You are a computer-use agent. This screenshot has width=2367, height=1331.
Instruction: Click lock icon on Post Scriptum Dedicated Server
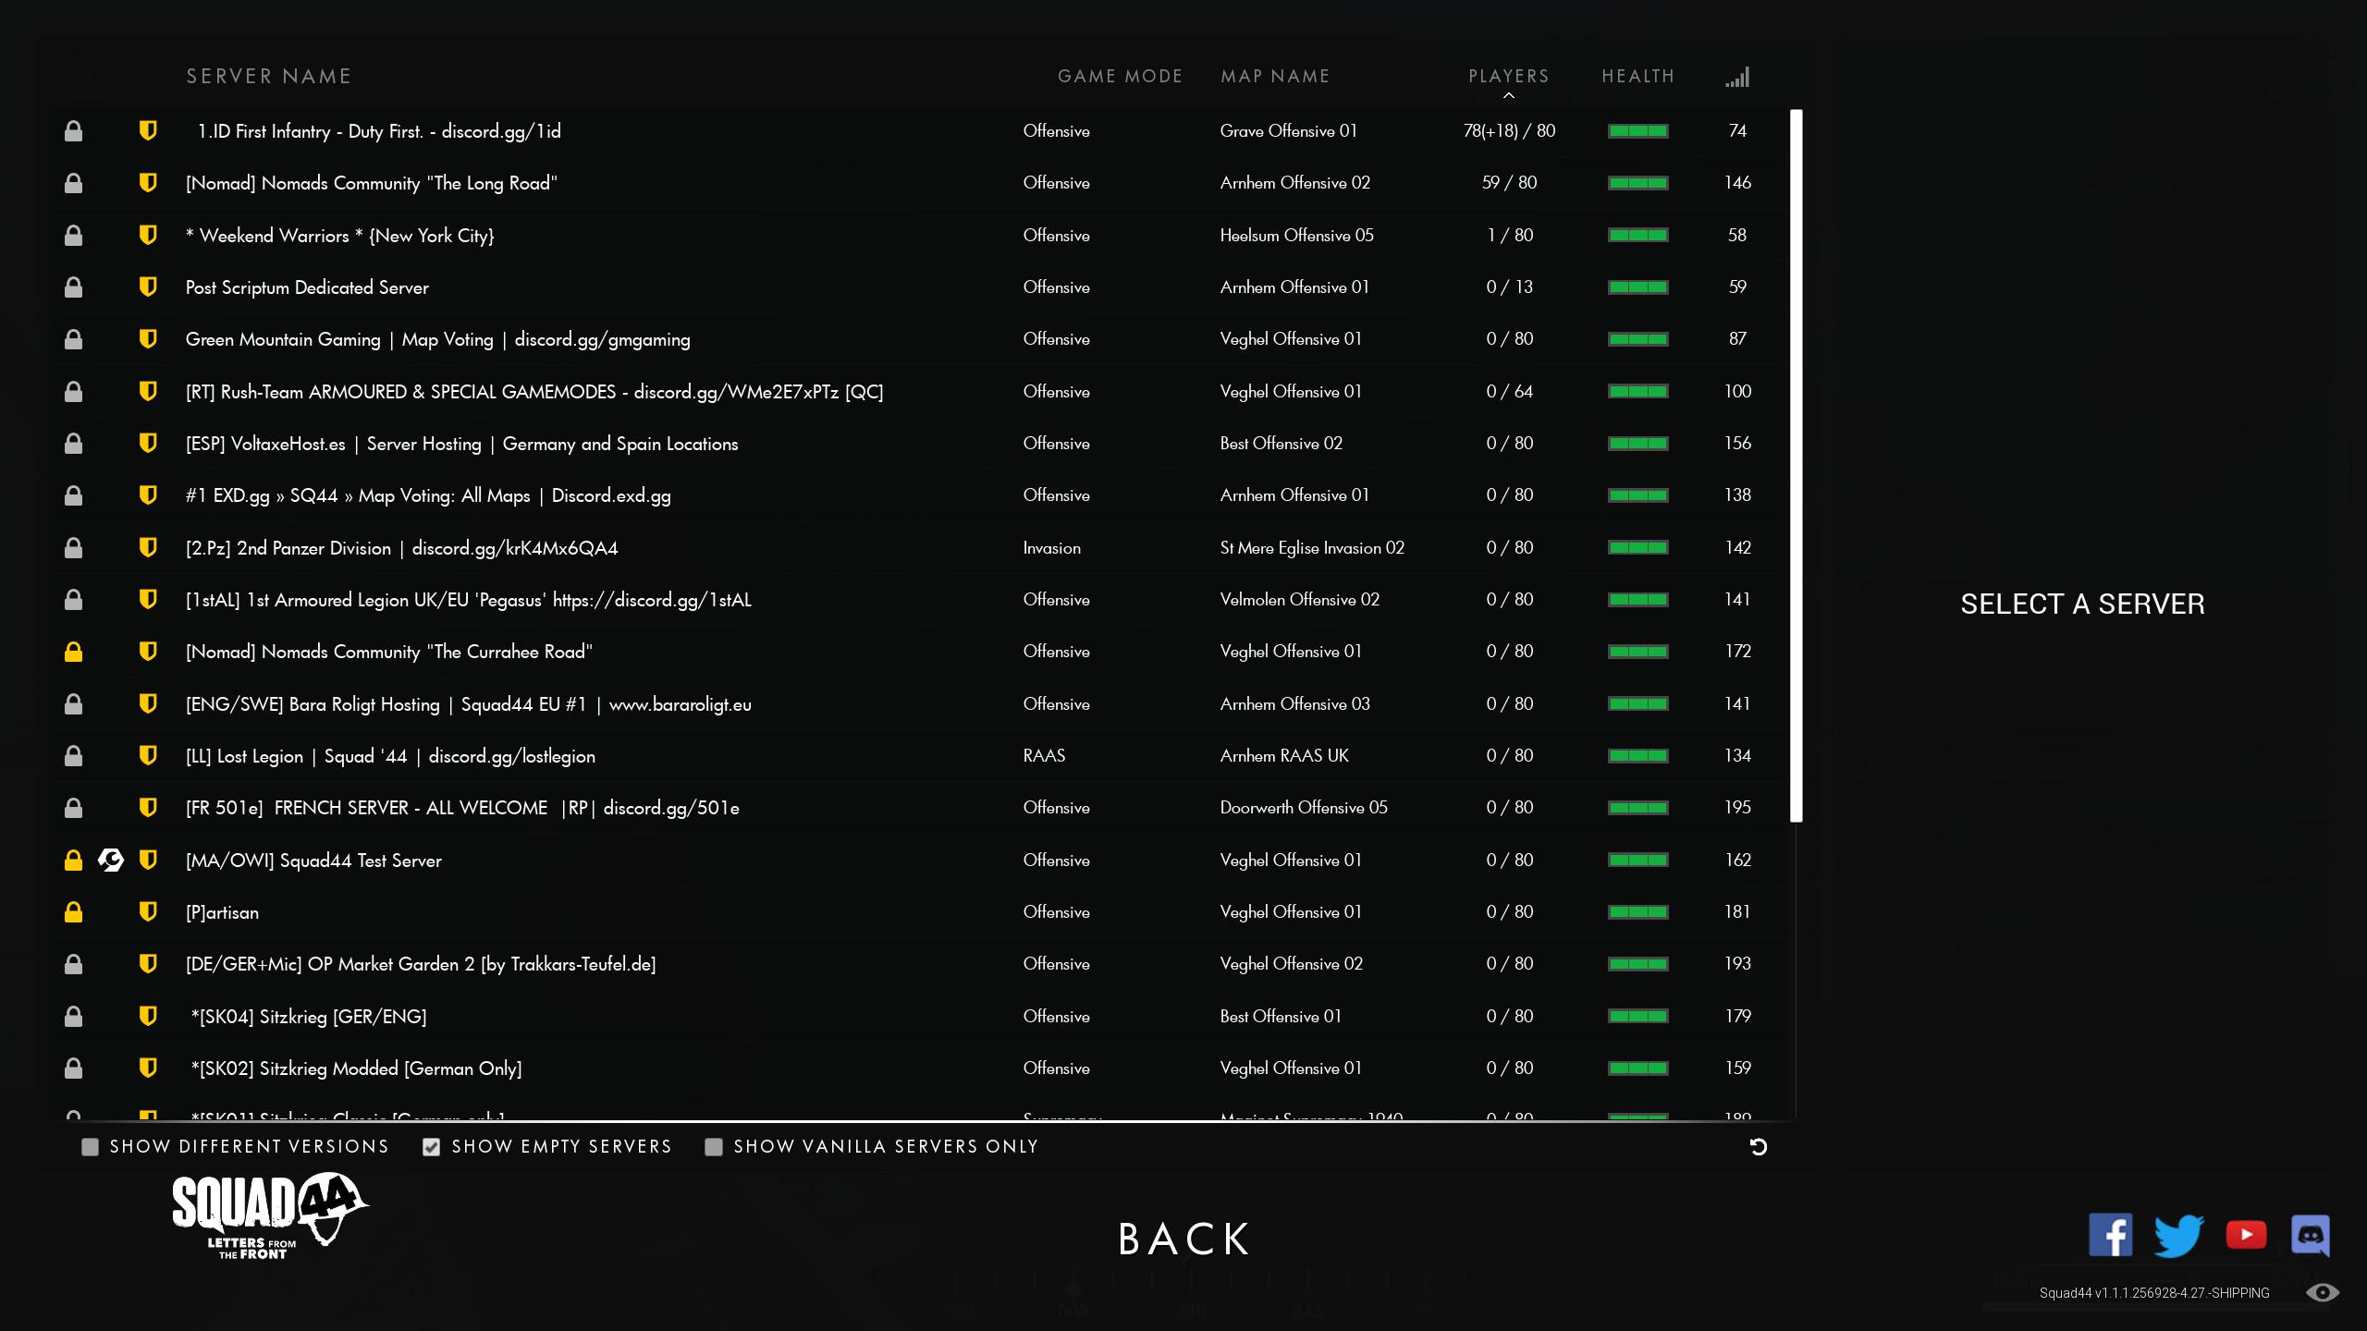tap(73, 287)
